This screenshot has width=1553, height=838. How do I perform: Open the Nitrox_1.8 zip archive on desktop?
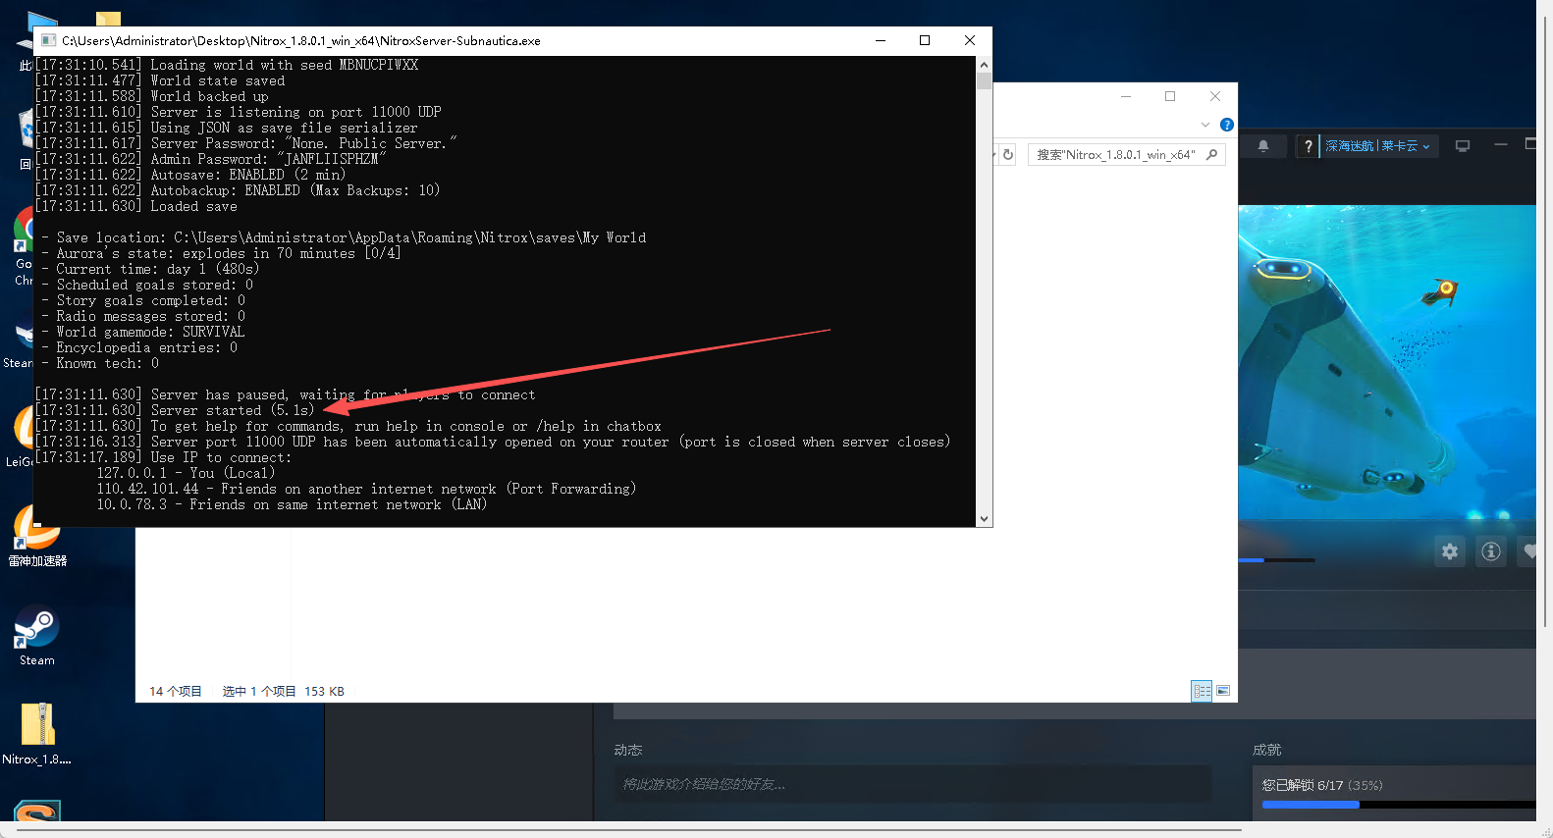tap(37, 730)
